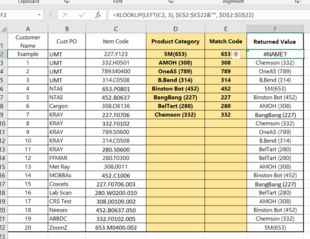Select row 22 header
Image resolution: width=310 pixels, height=239 pixels.
pyautogui.click(x=3, y=227)
